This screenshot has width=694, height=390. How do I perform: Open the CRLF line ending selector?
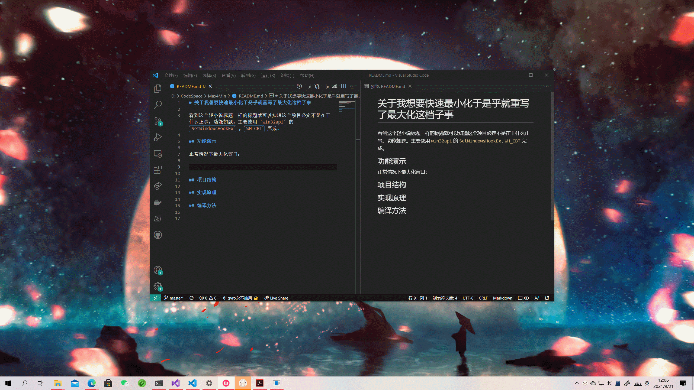[x=483, y=298]
